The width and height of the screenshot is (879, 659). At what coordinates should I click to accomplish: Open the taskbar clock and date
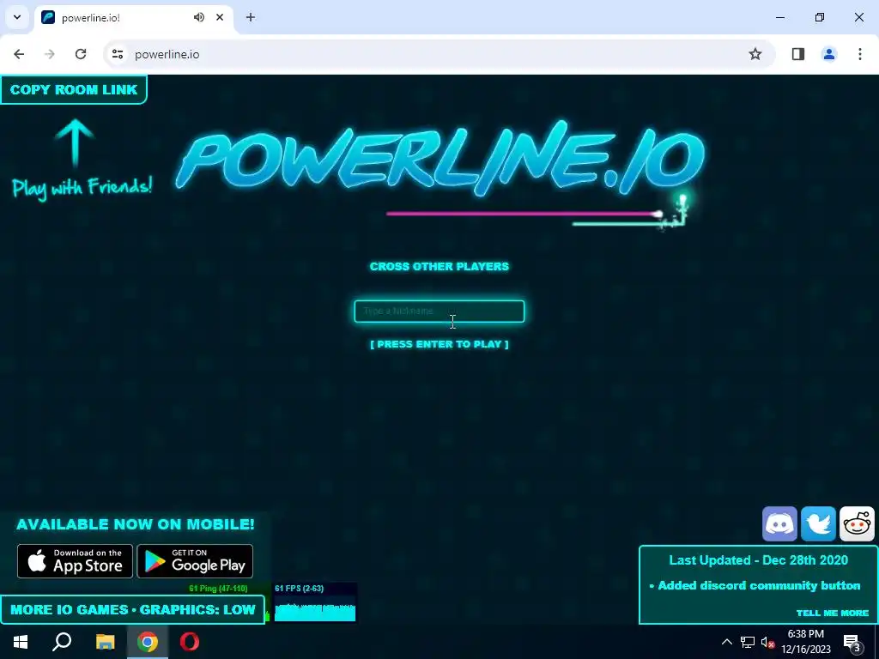tap(805, 642)
